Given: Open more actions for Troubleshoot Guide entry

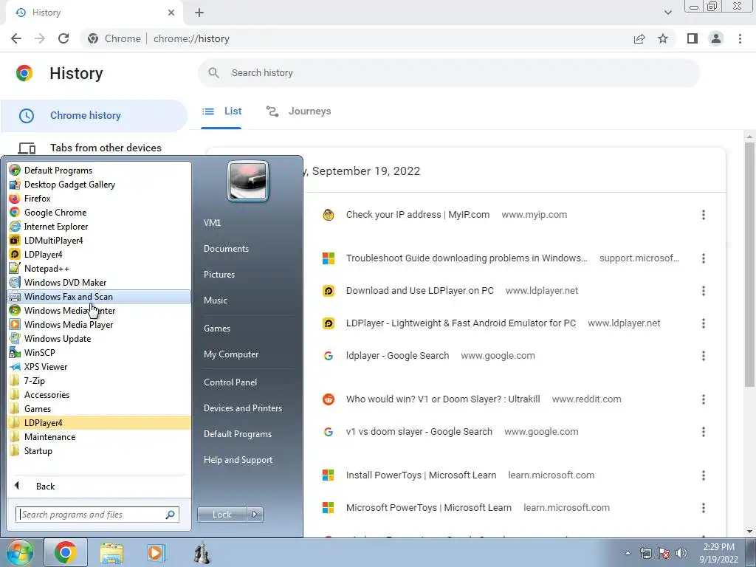Looking at the screenshot, I should [704, 258].
